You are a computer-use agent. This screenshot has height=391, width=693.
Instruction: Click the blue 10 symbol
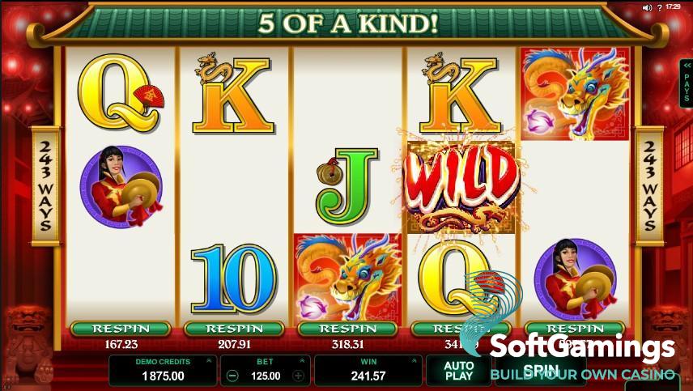234,278
